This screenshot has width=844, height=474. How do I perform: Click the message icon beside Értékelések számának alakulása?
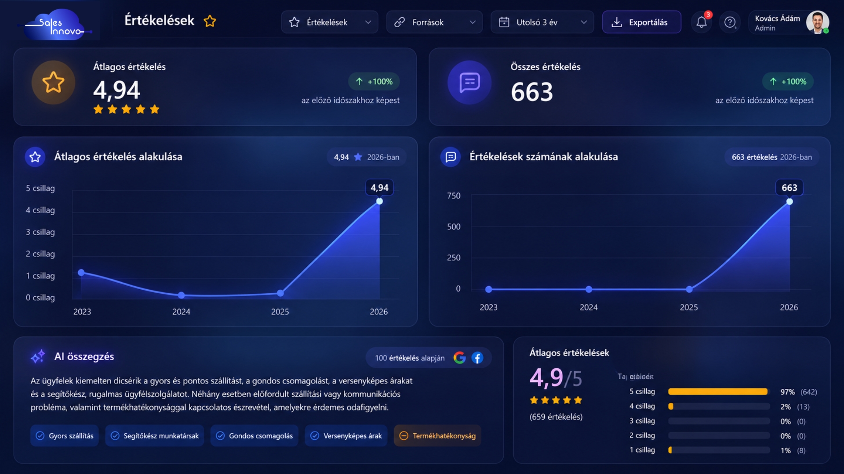[451, 157]
